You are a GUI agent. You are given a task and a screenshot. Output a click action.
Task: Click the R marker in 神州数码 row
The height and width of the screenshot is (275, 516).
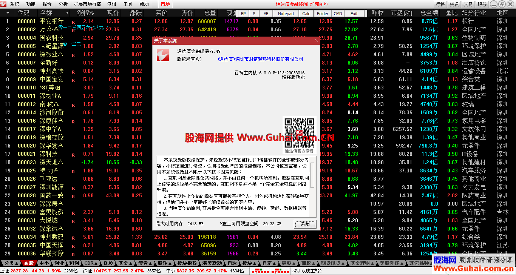tap(73, 238)
